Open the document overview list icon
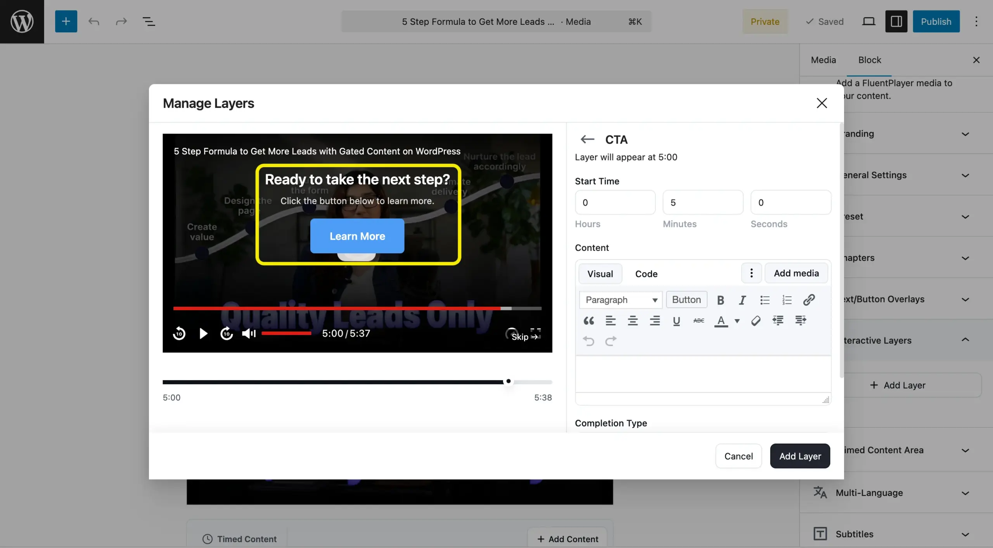 pos(149,21)
